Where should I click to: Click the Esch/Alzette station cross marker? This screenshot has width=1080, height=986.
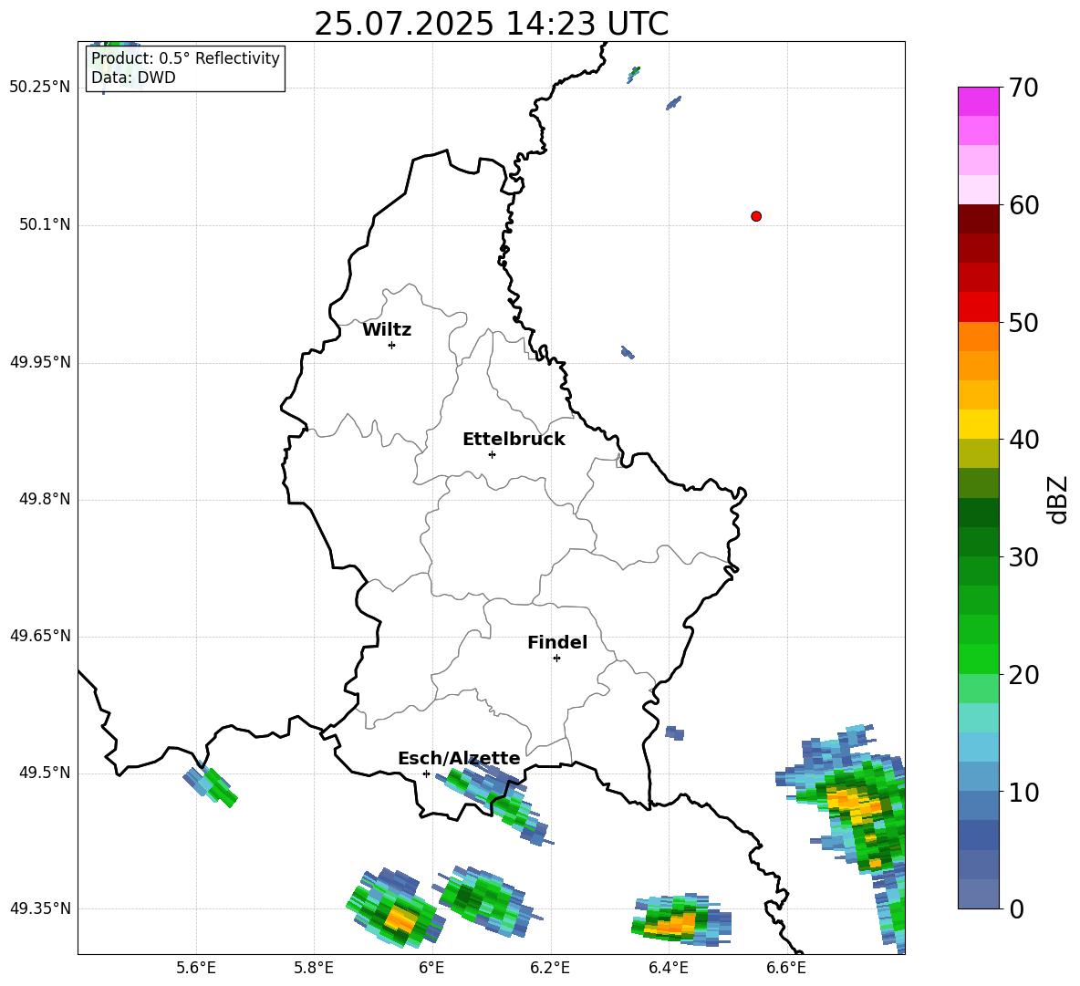tap(426, 773)
